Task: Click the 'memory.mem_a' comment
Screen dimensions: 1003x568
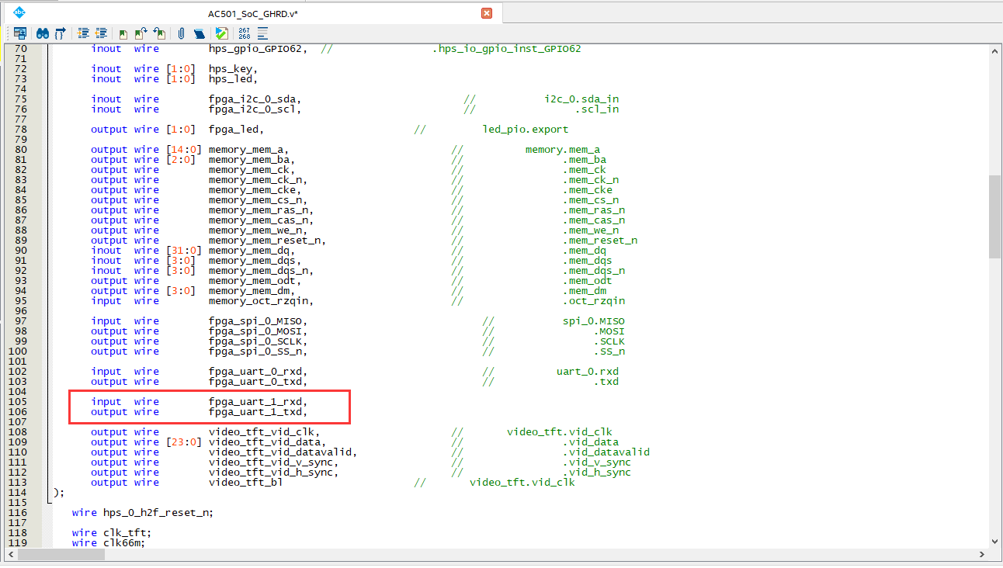Action: click(x=563, y=150)
